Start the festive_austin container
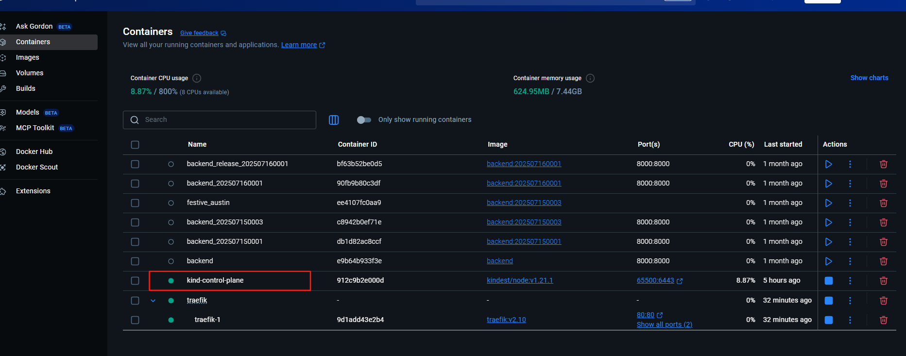 (x=829, y=203)
